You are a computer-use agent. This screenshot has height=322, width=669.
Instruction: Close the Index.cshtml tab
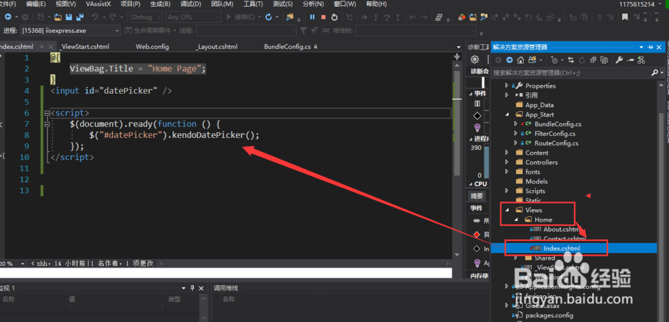click(x=51, y=47)
